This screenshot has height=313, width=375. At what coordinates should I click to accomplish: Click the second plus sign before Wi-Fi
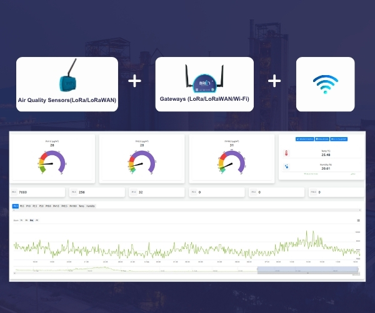[274, 81]
